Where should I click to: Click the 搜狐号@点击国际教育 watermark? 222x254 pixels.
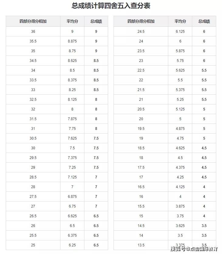click(194, 249)
